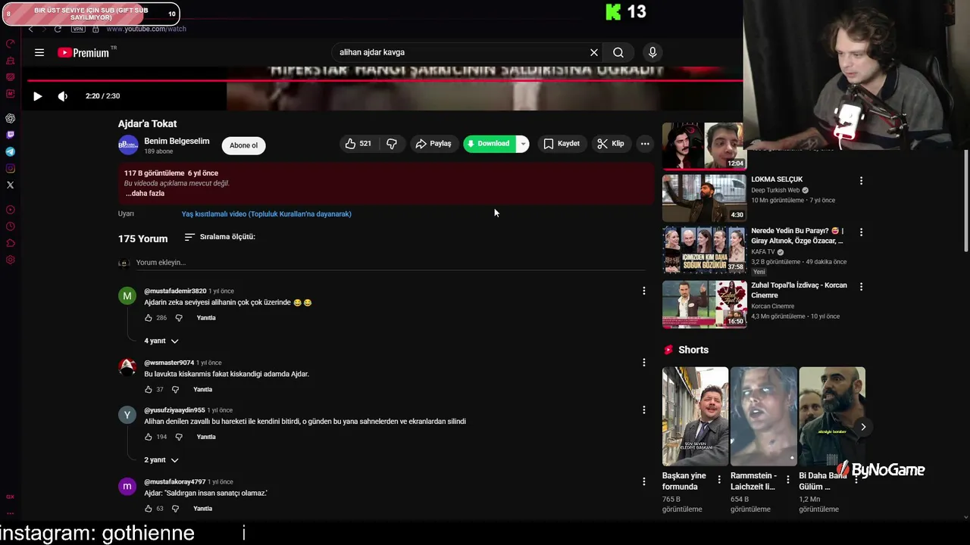Like mustafakoray4797's comment
The height and width of the screenshot is (545, 970).
(x=149, y=509)
